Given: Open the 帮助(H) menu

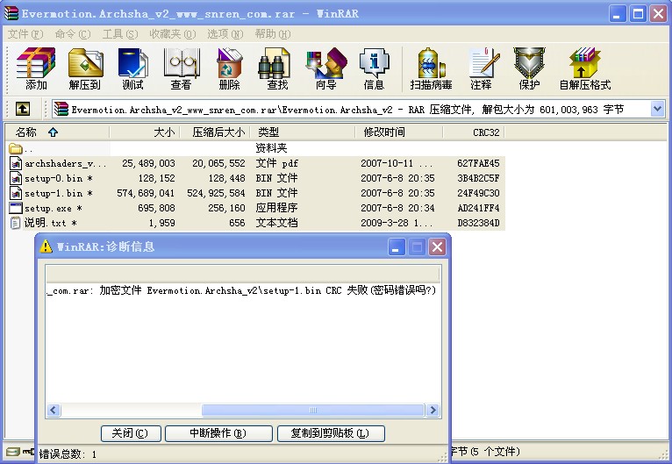Looking at the screenshot, I should tap(273, 34).
